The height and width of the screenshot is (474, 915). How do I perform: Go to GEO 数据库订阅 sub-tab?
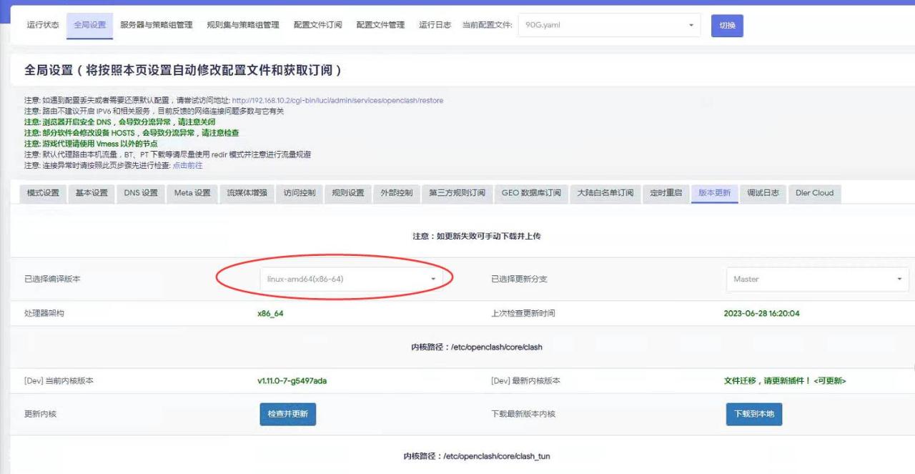(x=531, y=193)
